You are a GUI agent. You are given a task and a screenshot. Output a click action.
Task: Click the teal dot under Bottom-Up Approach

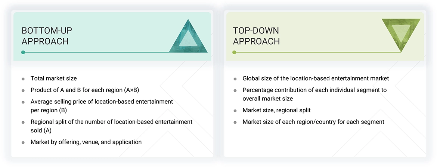(x=23, y=52)
